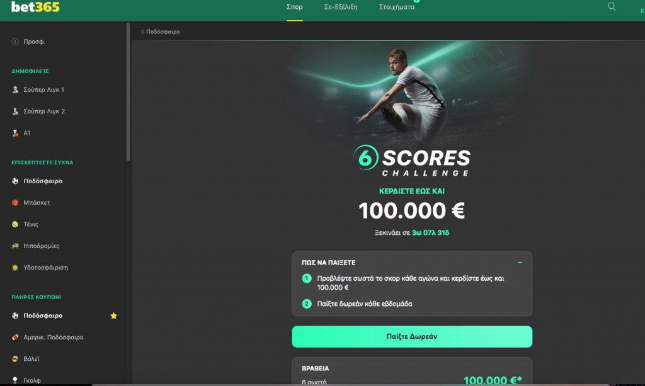Image resolution: width=645 pixels, height=386 pixels.
Task: Click the Βόλεϊ volleyball icon
Action: tap(15, 359)
